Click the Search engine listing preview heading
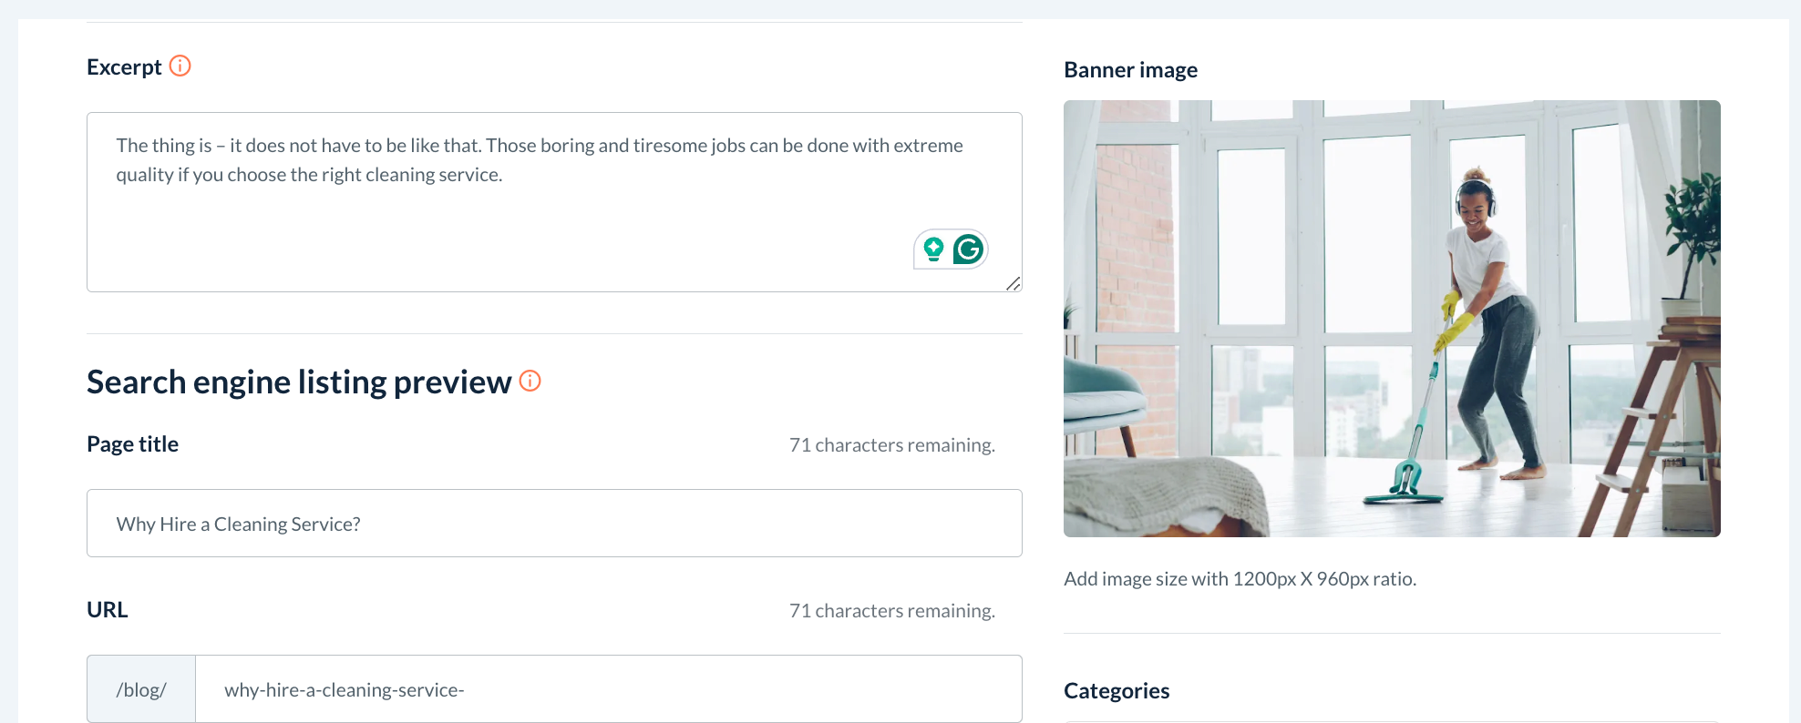 pyautogui.click(x=299, y=382)
